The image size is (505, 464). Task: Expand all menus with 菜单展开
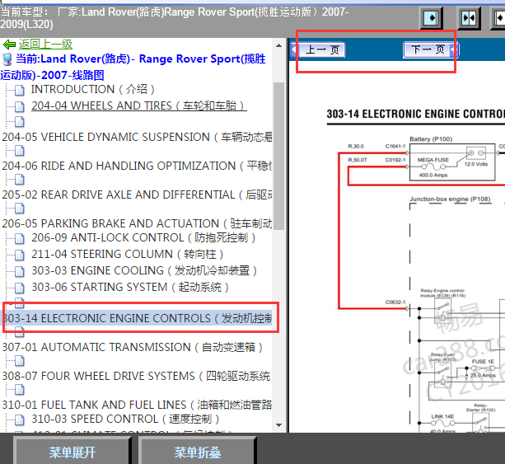(72, 452)
